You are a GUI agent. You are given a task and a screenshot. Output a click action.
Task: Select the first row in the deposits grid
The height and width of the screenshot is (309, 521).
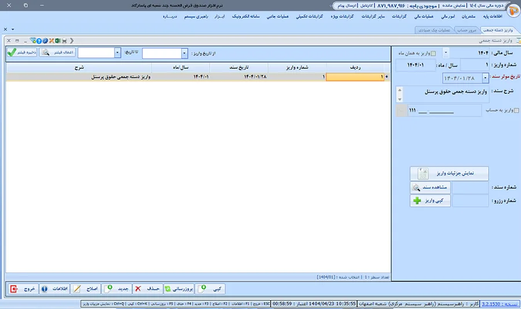point(232,76)
